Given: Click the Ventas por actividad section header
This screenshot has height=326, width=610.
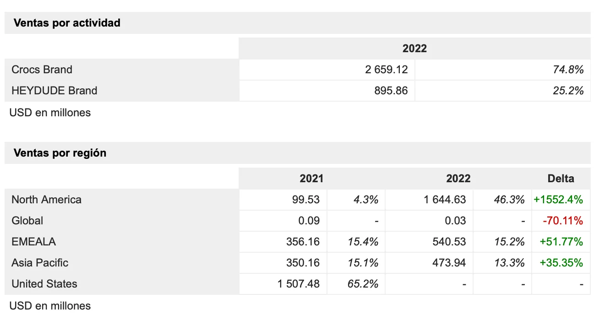Looking at the screenshot, I should click(67, 23).
